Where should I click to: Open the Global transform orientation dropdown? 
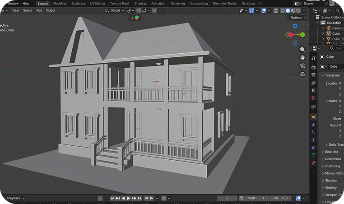116,10
